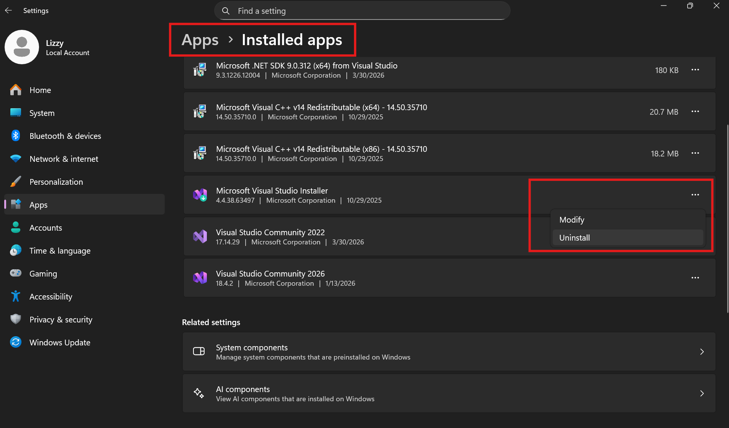Click the System components label

point(252,347)
